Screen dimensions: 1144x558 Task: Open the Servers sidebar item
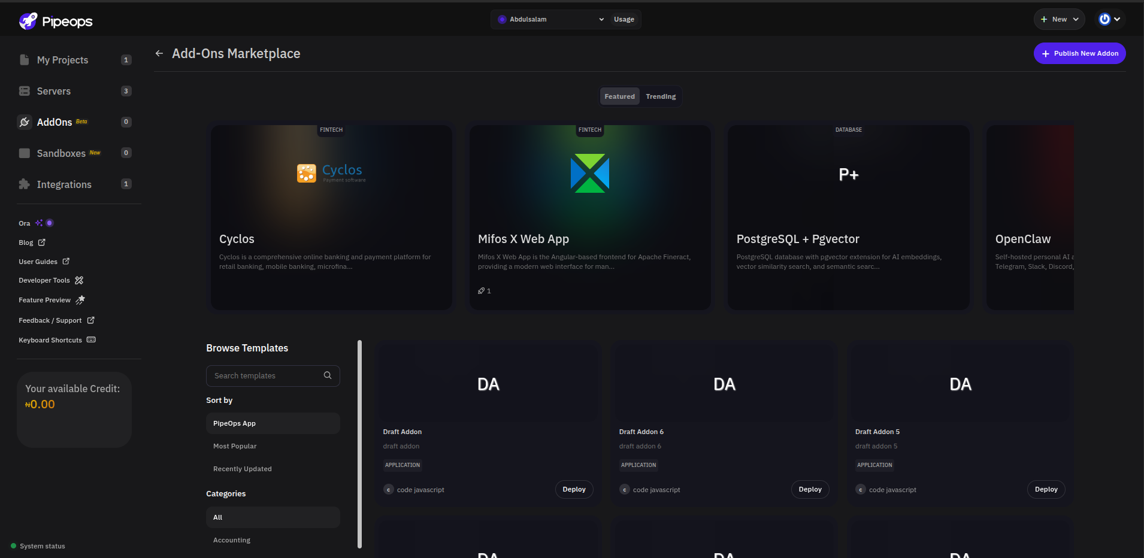75,91
